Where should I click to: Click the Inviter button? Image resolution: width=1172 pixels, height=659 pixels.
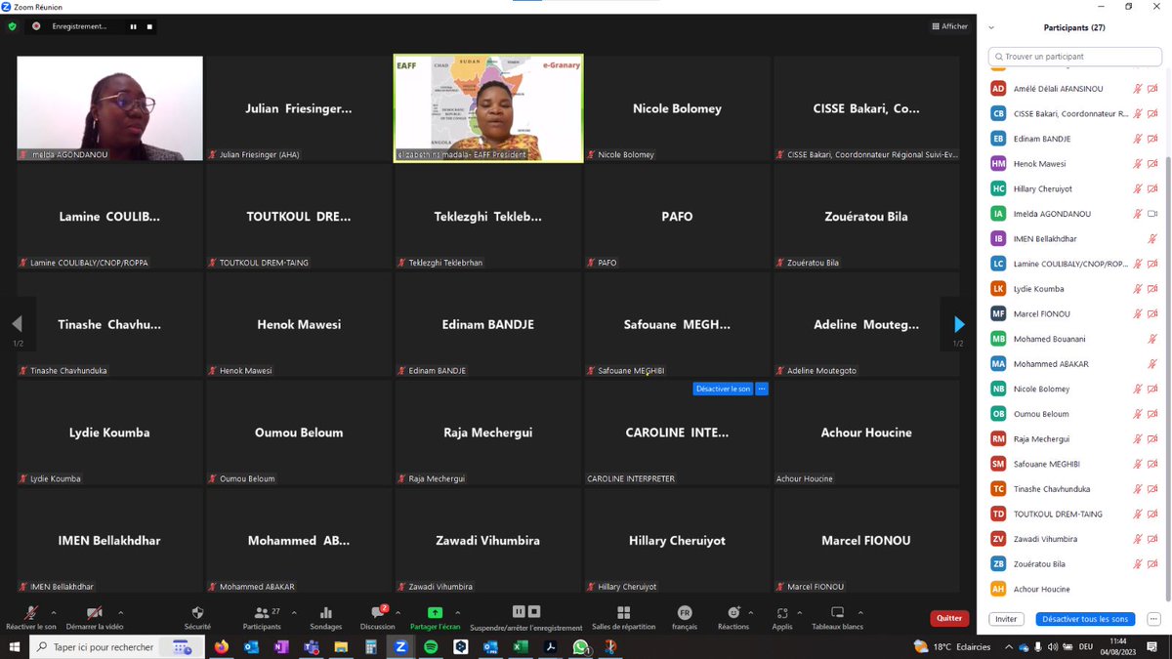tap(1006, 619)
